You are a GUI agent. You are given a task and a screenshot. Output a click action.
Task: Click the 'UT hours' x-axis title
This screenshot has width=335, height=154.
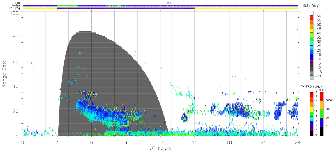pos(160,148)
